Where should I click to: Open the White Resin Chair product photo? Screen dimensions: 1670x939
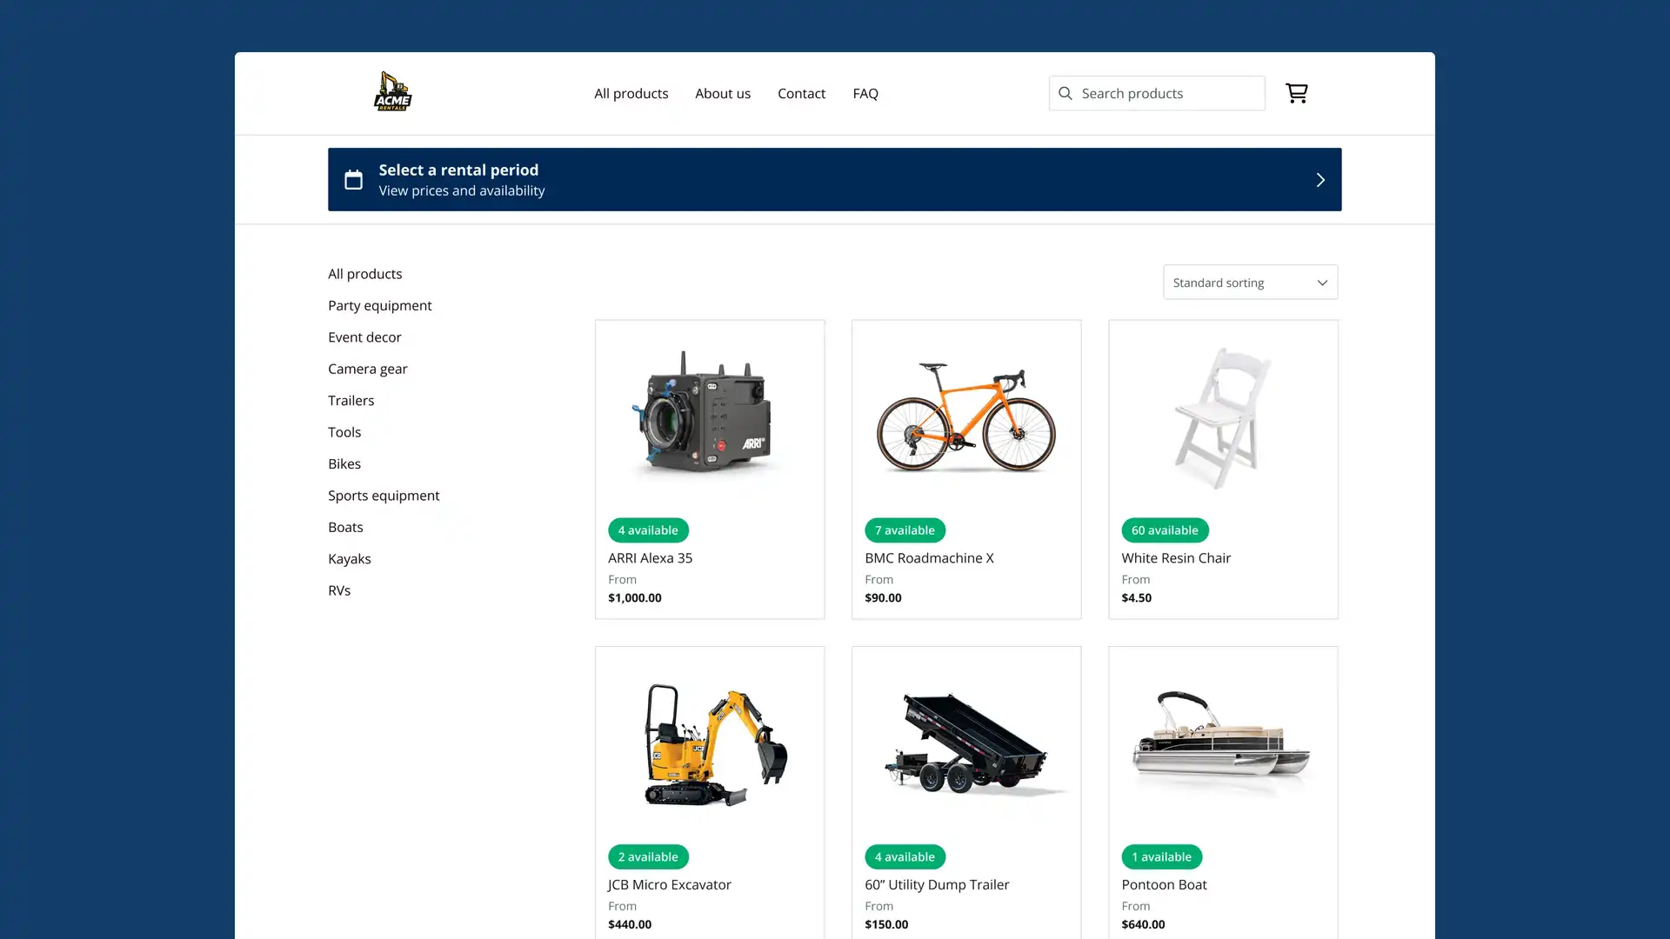1223,417
